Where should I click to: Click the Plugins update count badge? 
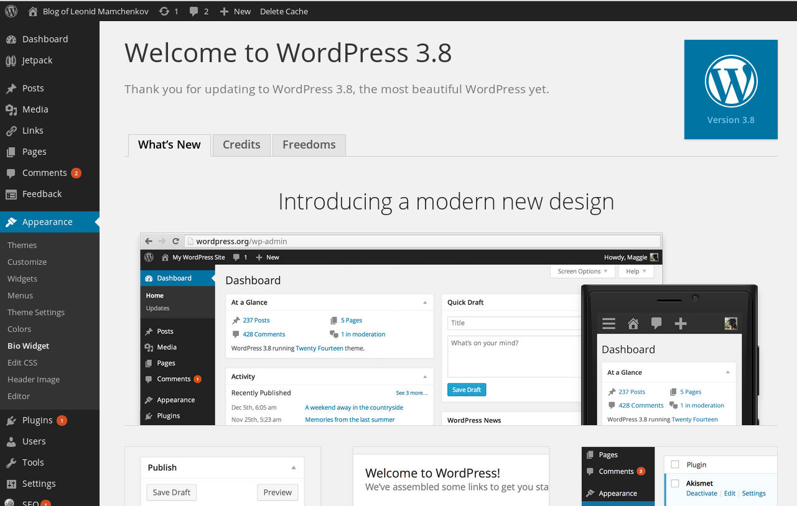62,421
